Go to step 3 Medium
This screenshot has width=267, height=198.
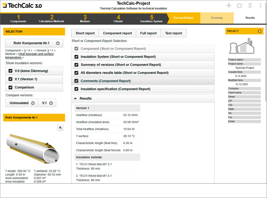[85, 19]
